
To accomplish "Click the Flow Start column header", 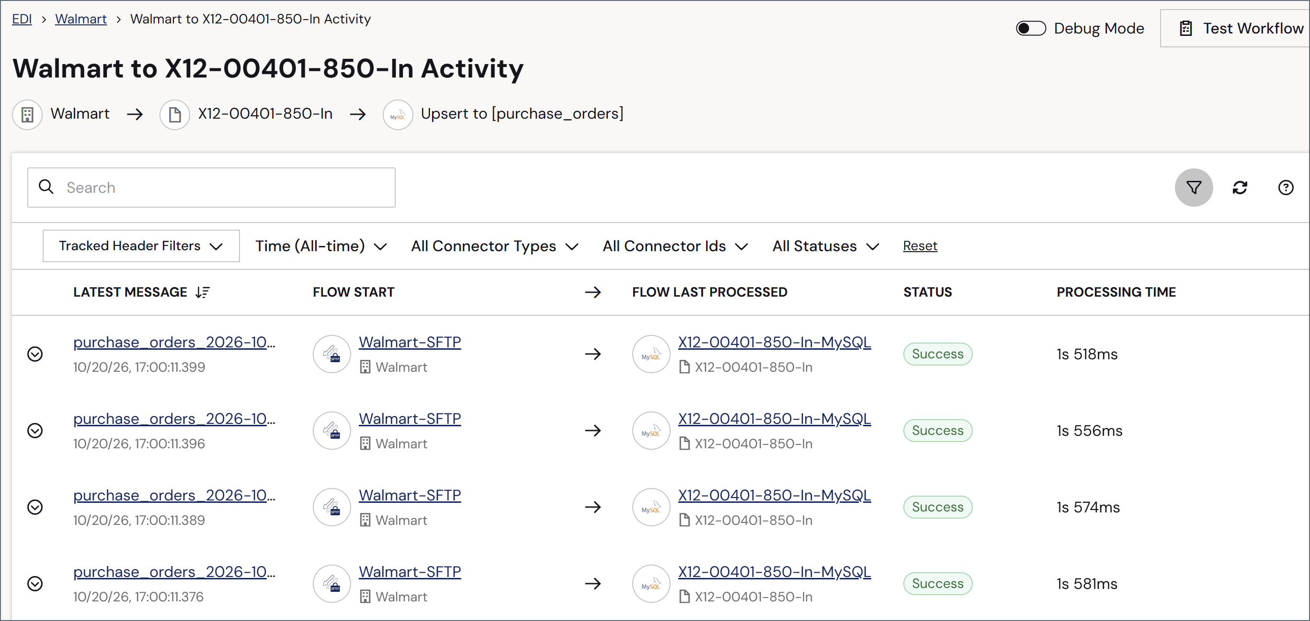I will click(x=353, y=292).
